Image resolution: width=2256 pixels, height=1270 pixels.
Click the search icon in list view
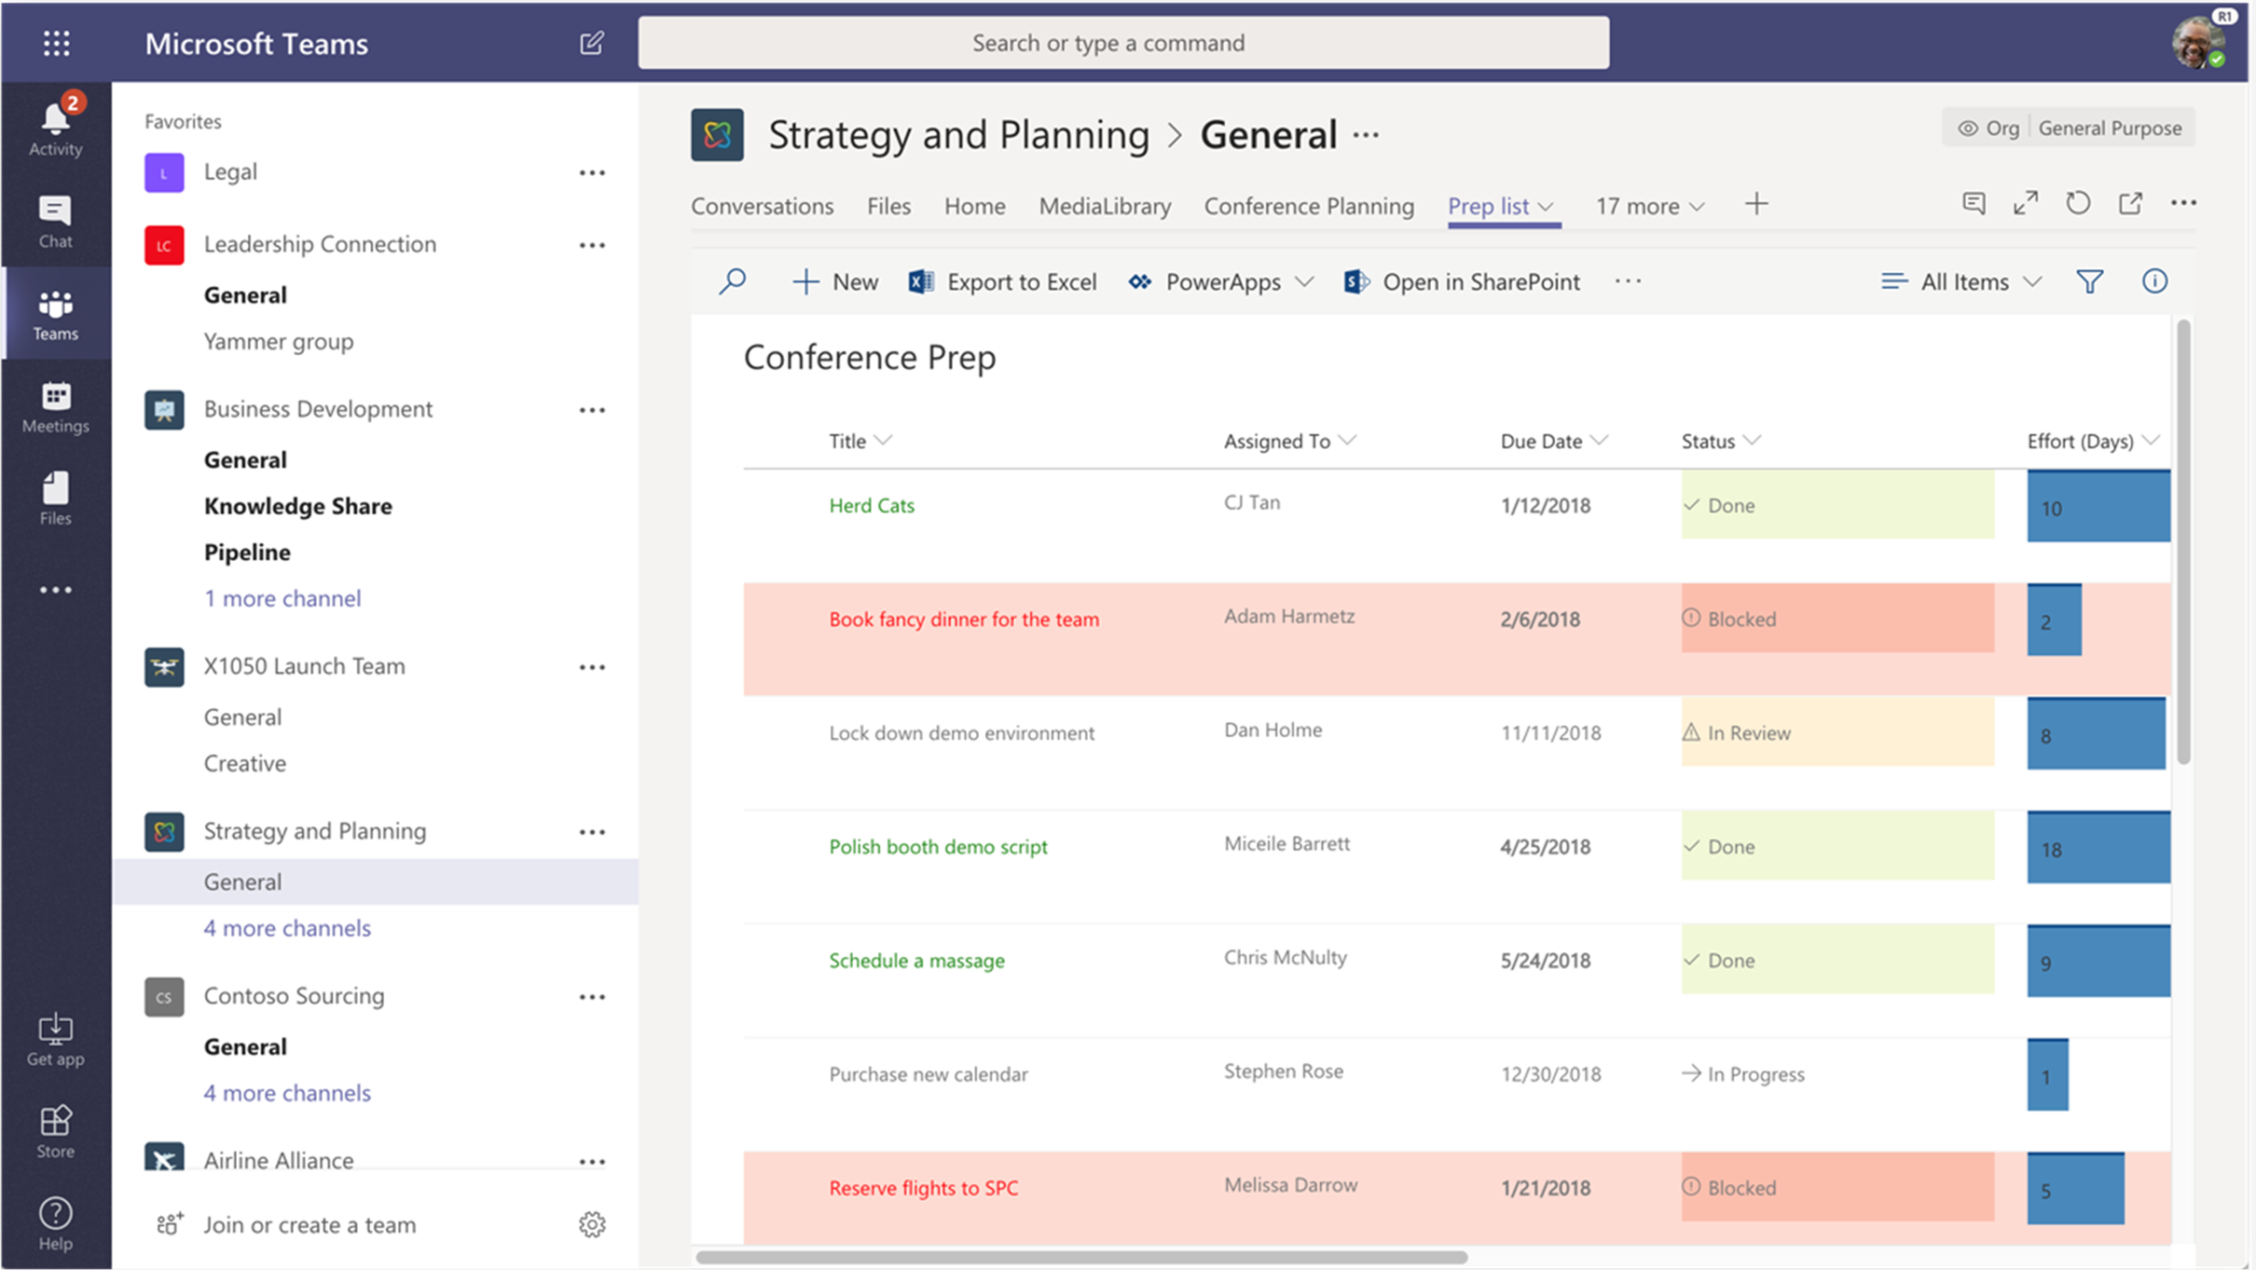click(735, 280)
